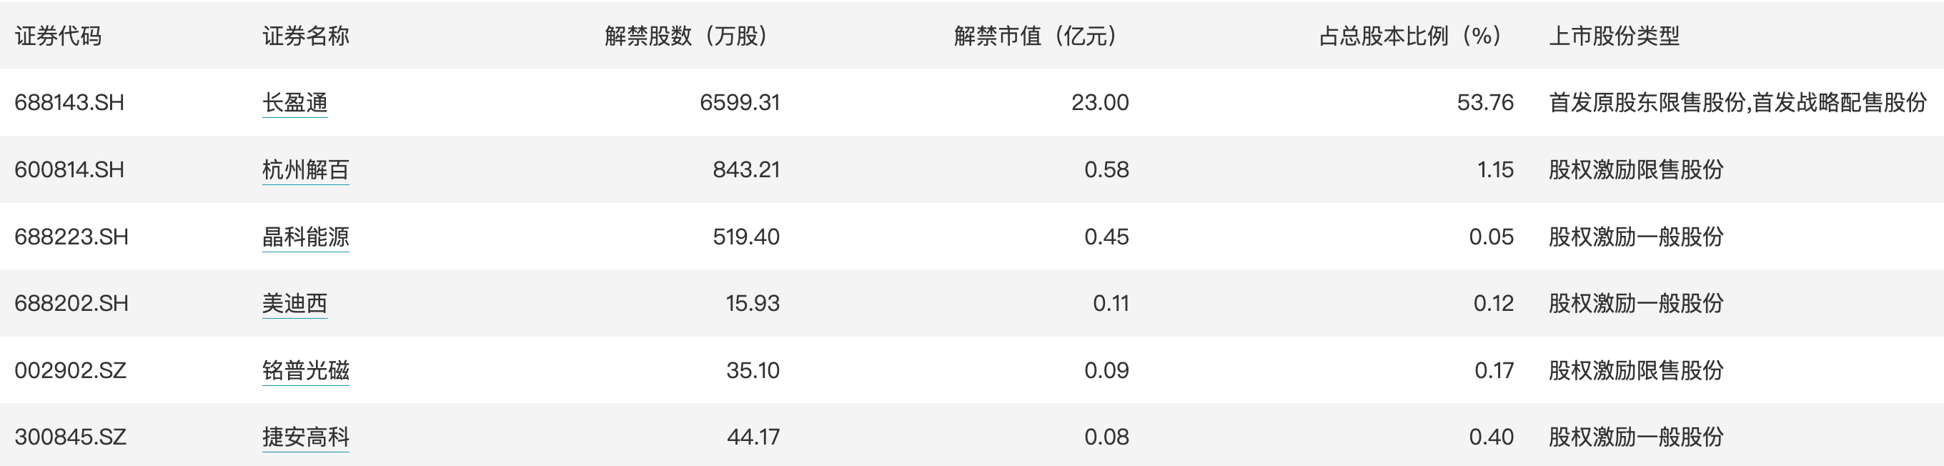
Task: Open the 捷安高科 stock link
Action: (x=305, y=437)
